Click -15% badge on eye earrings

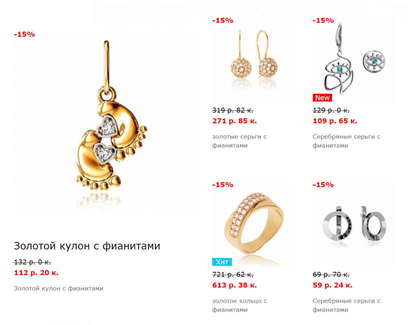pyautogui.click(x=323, y=20)
